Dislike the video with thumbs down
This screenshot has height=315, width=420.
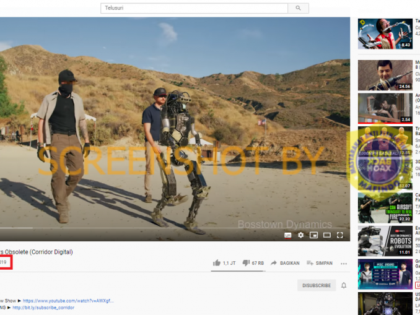pos(246,263)
